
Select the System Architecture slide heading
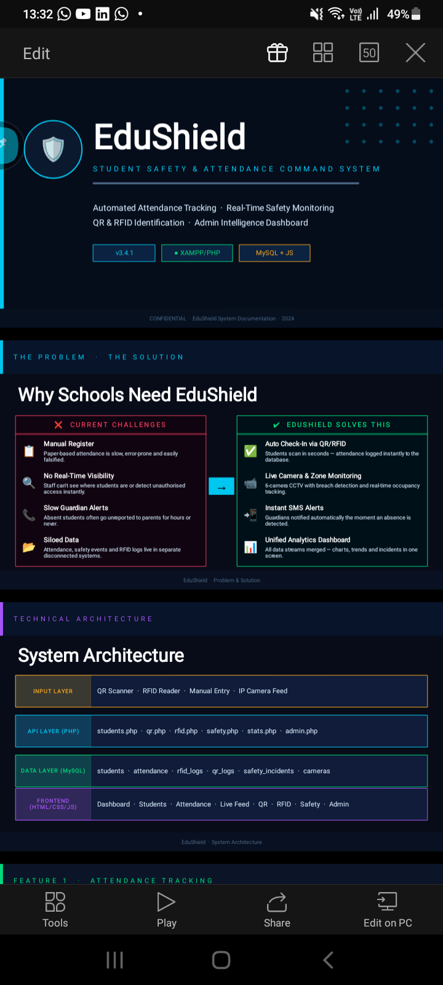[101, 656]
